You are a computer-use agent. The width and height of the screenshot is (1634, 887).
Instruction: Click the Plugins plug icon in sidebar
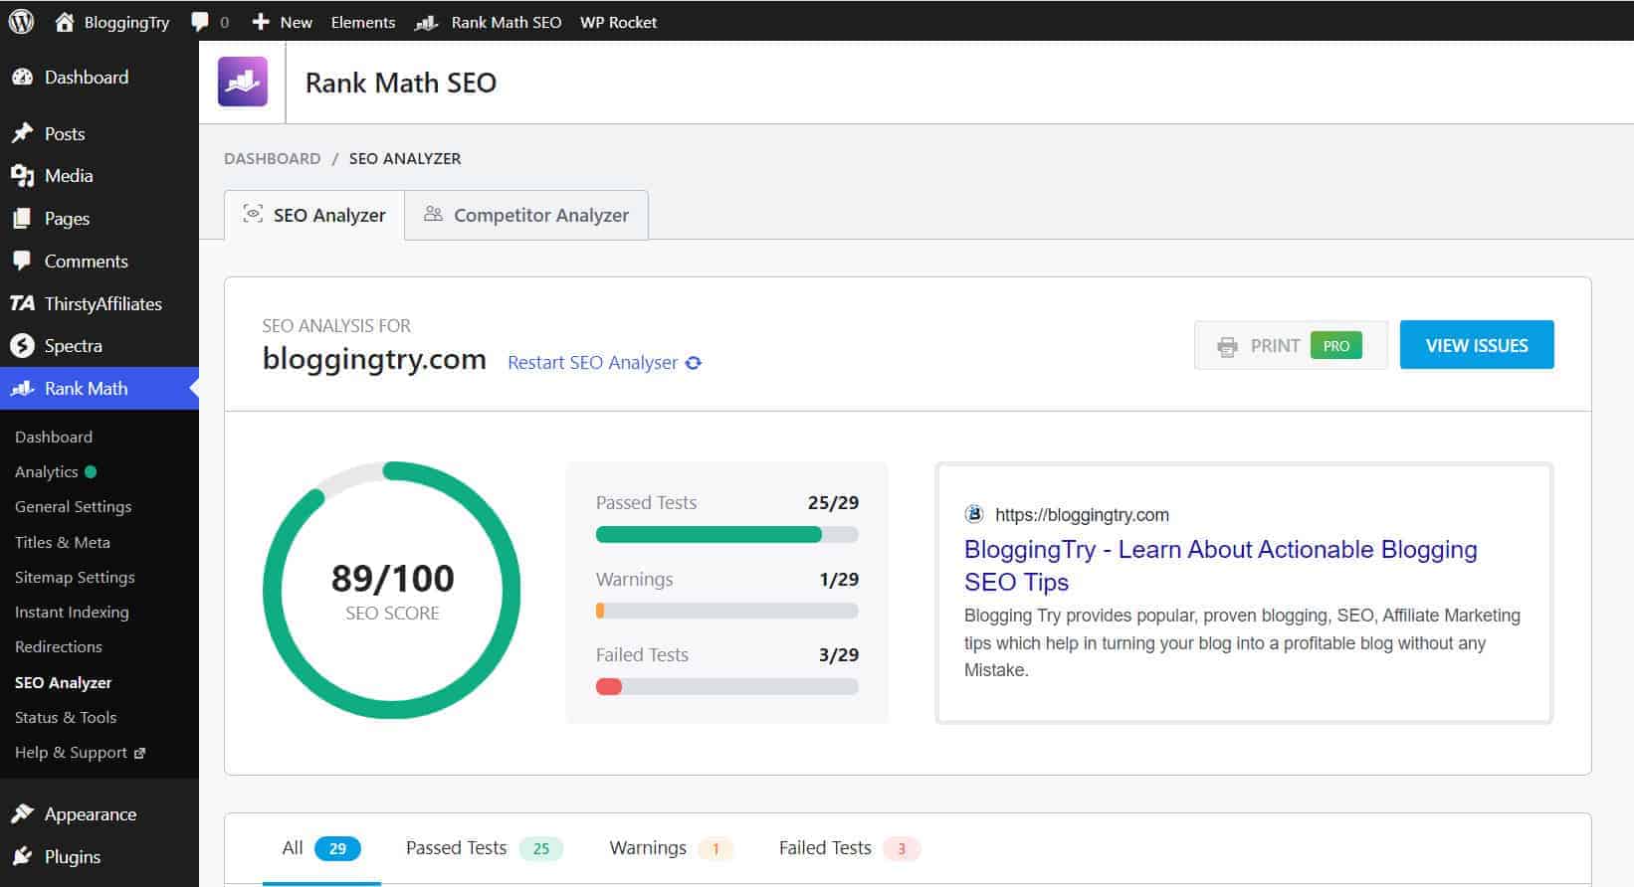click(22, 856)
